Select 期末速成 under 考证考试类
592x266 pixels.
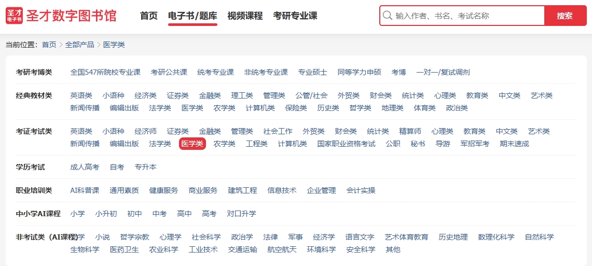(x=514, y=144)
